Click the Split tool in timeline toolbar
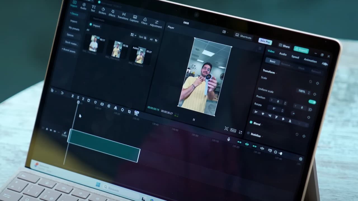This screenshot has width=358, height=201. point(72,96)
